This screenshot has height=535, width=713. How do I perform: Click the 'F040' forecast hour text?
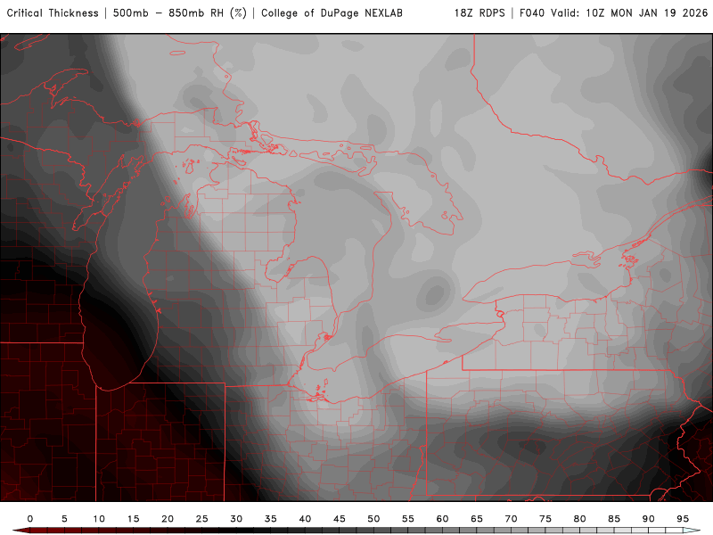coord(532,13)
